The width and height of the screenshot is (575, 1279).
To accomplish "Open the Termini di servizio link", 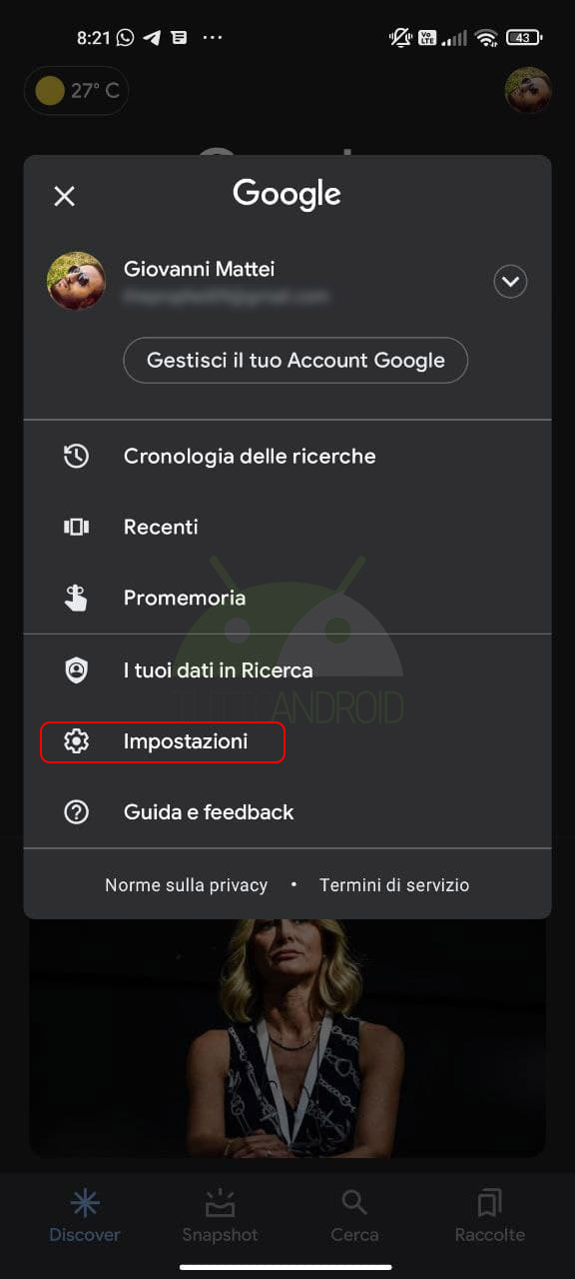I will [x=394, y=885].
